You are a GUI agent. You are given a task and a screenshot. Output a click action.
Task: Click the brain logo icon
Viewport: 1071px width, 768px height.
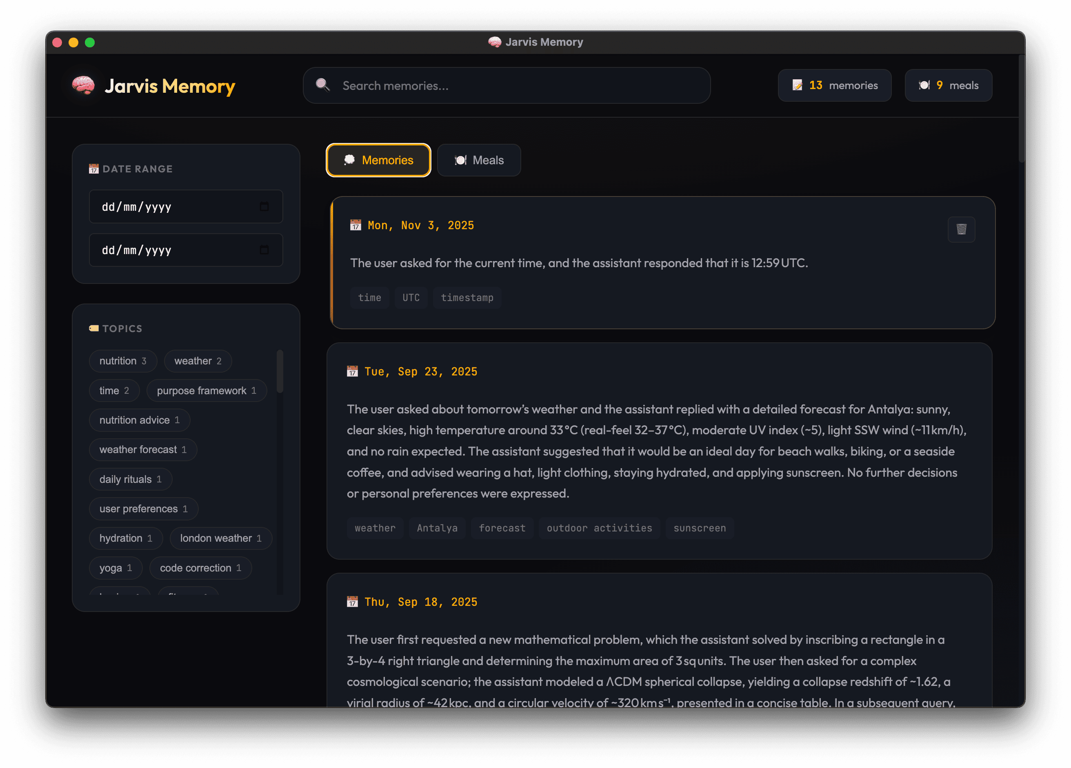pyautogui.click(x=83, y=85)
